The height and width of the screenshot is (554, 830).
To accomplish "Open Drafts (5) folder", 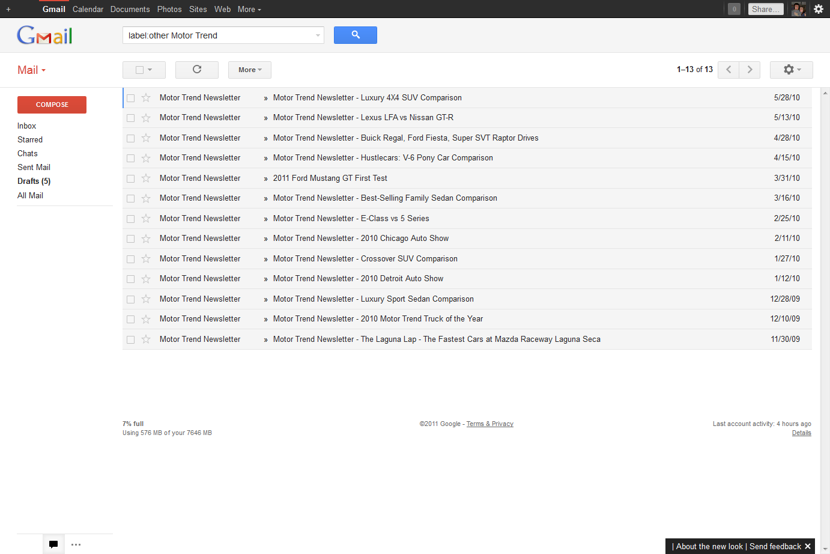I will [x=34, y=181].
